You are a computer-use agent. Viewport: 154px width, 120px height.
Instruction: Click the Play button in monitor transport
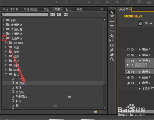[x=107, y=2]
